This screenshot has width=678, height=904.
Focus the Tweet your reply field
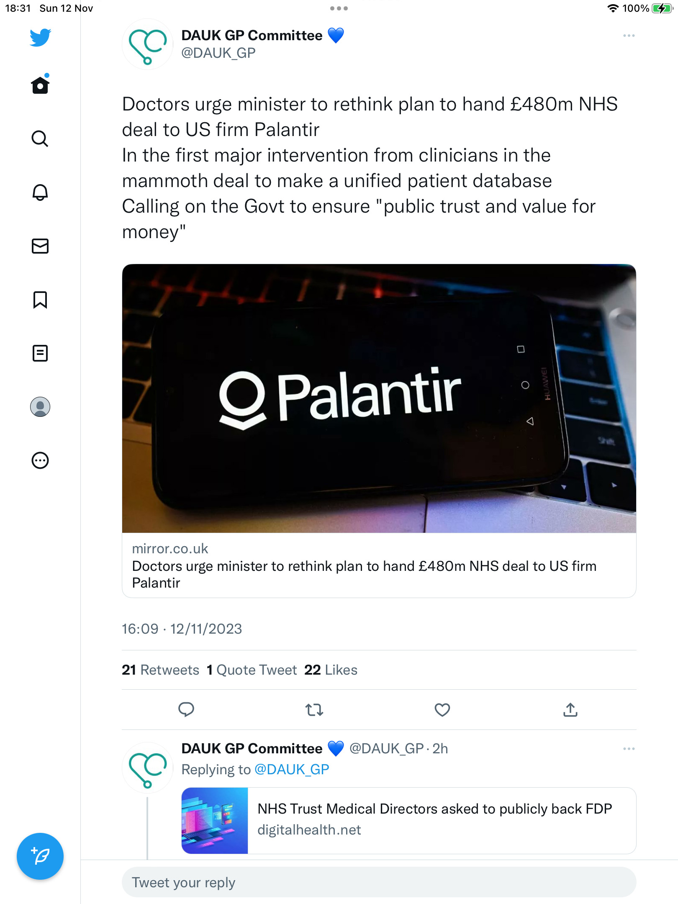(379, 882)
